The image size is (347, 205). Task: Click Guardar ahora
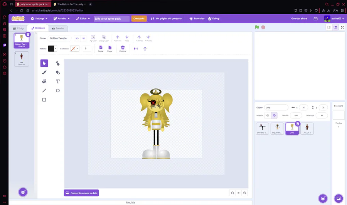coord(299,19)
